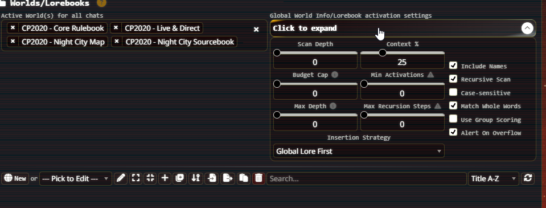Click the Budget Cap info icon
Screen dimensions: 546x208
335,75
